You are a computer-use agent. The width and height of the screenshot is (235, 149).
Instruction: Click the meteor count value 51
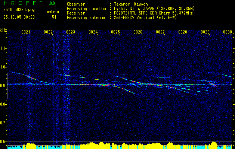[54, 17]
